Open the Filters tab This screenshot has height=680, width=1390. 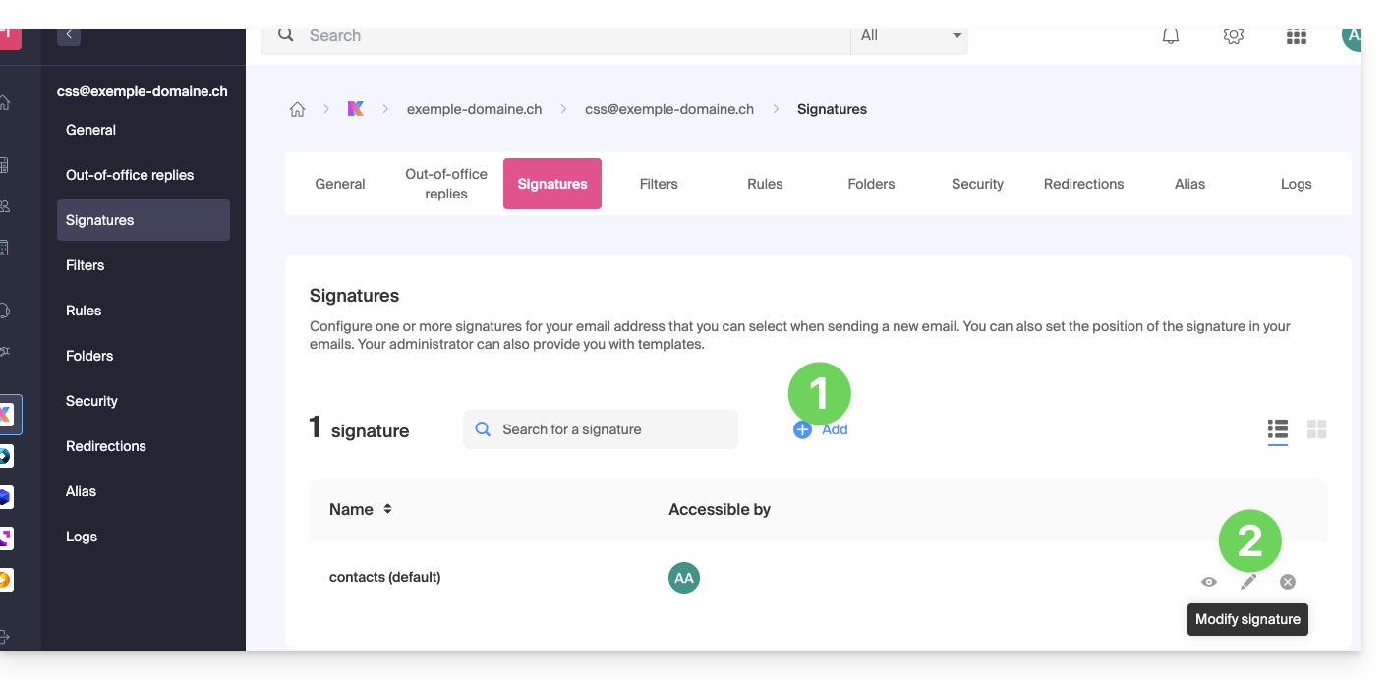[659, 184]
